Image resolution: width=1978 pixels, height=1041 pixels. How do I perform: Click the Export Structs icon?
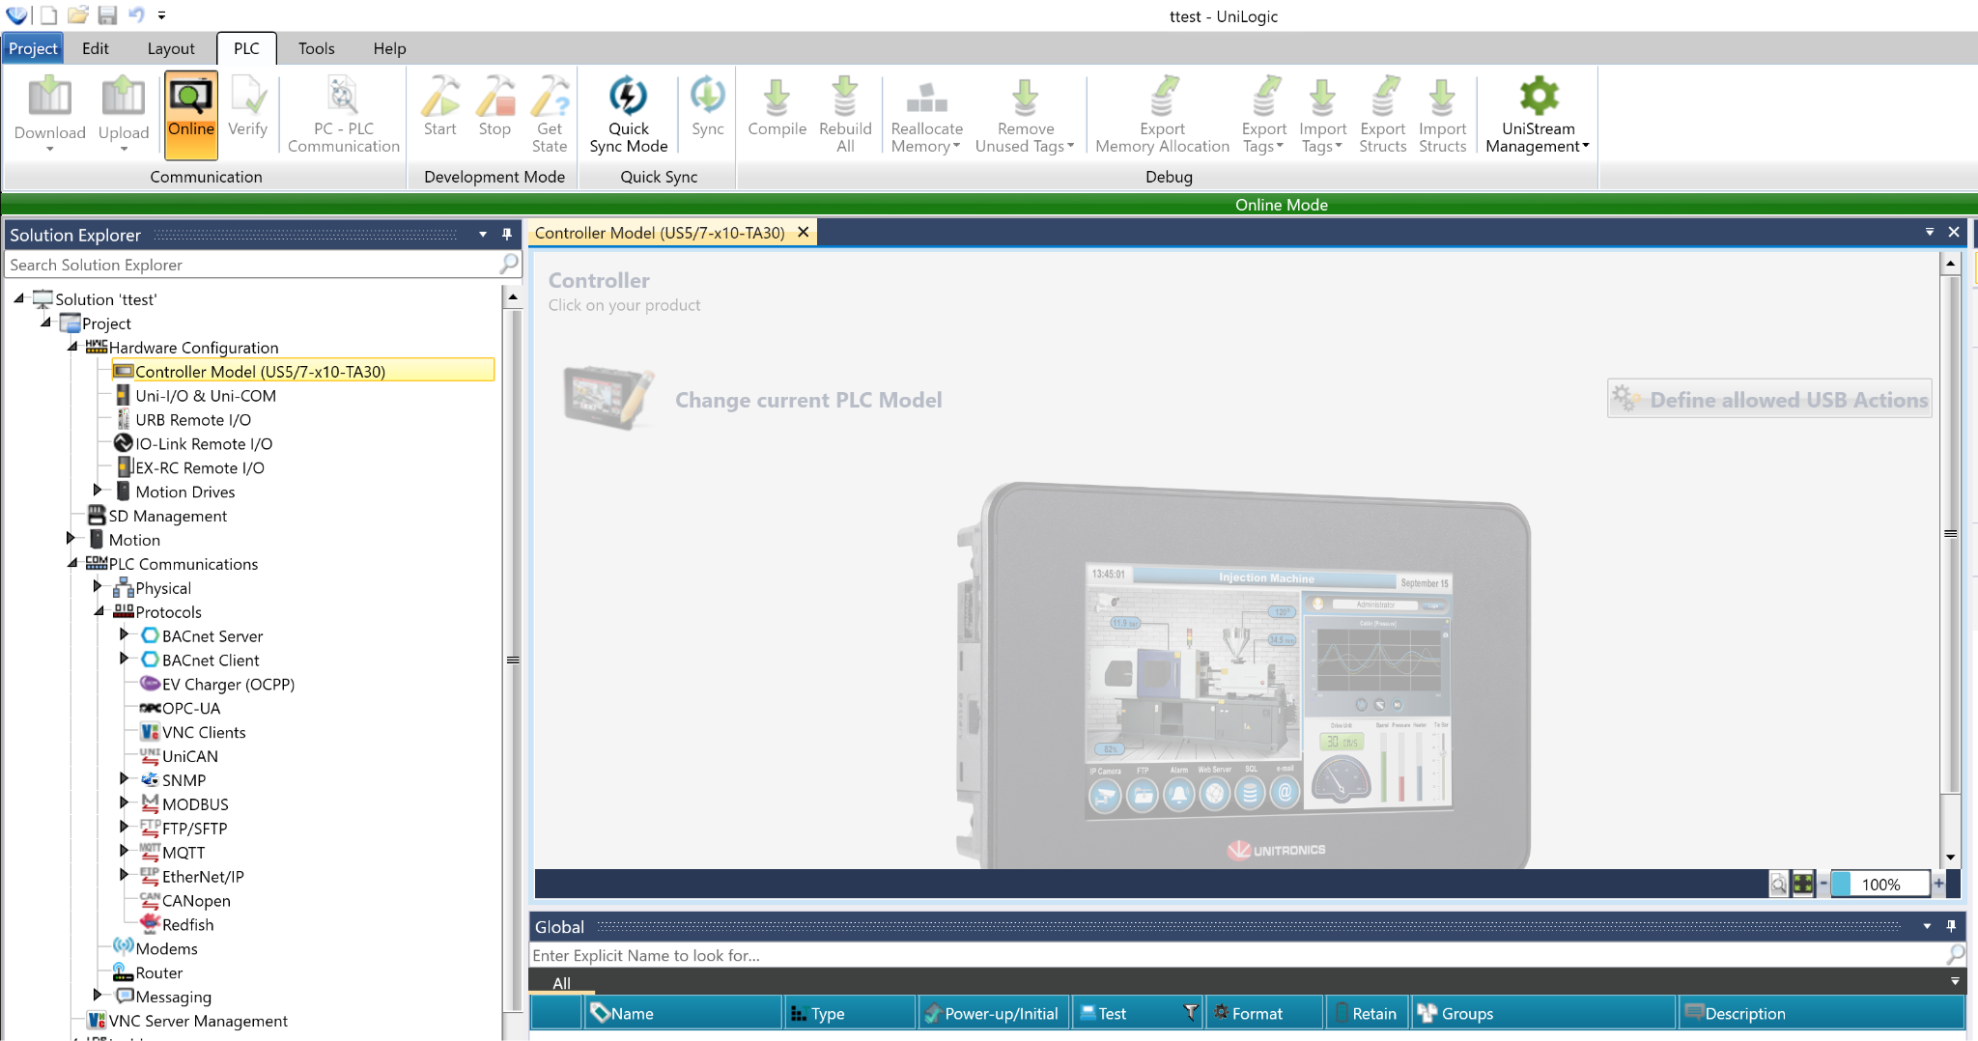[1382, 98]
